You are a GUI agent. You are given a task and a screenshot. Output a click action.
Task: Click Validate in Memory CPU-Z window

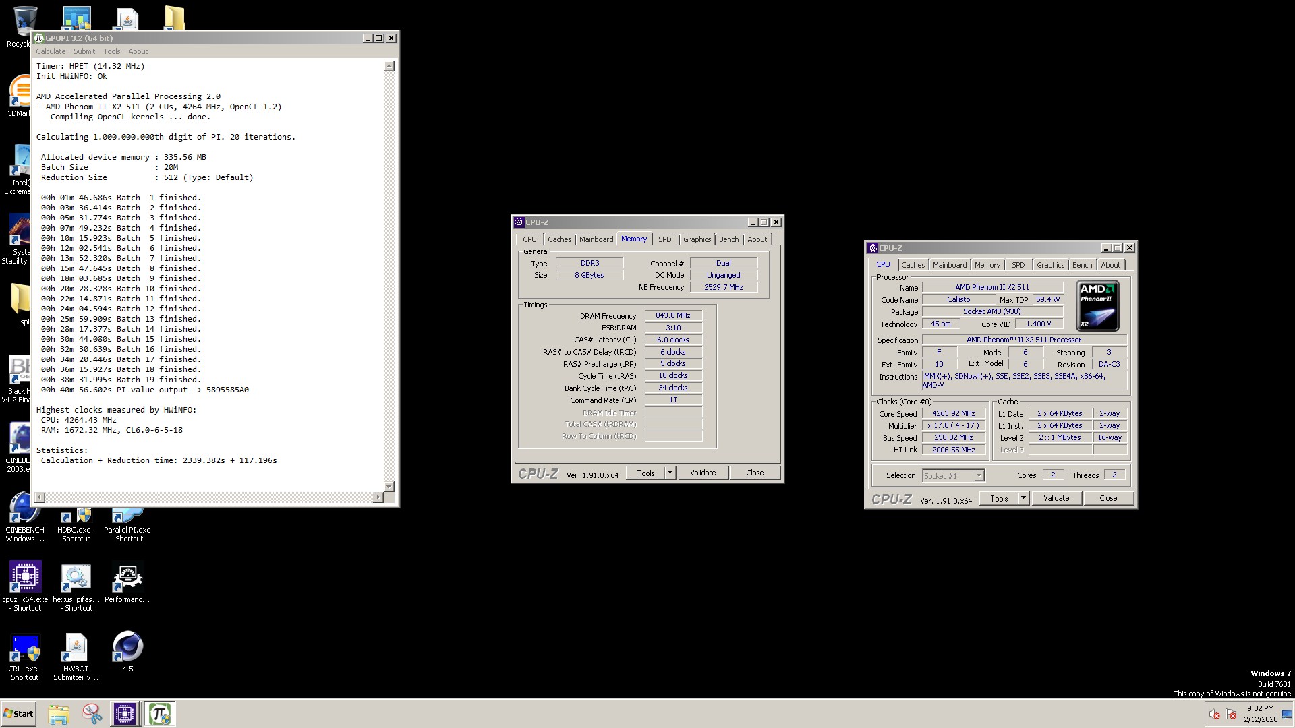703,473
